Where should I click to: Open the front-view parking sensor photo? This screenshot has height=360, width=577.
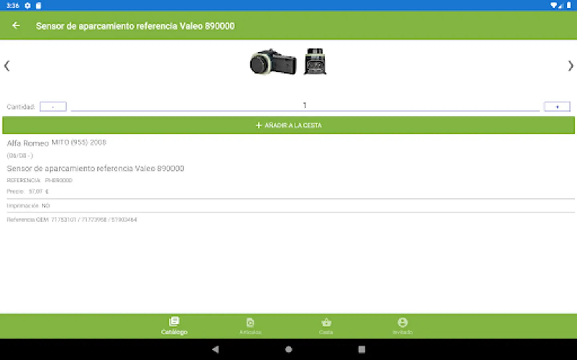pos(315,62)
